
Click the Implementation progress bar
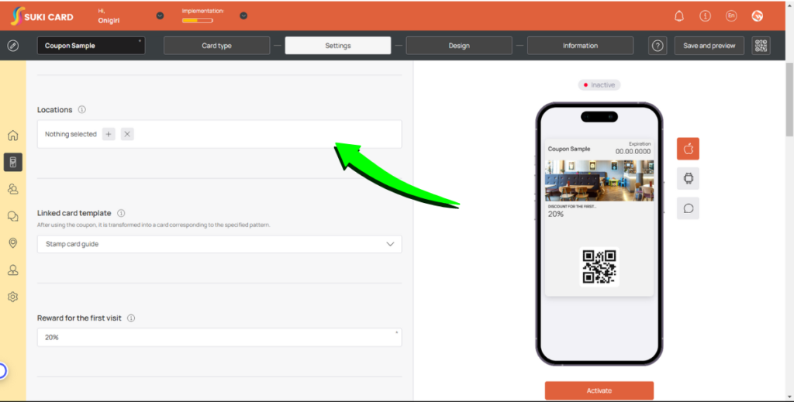tap(196, 21)
